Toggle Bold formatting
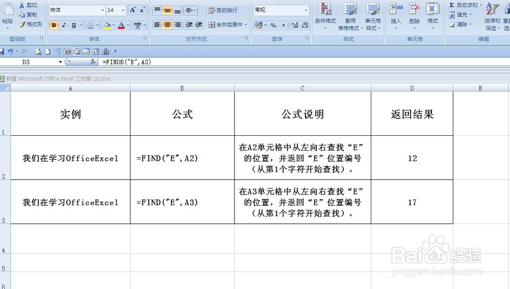This screenshot has width=510, height=289. [x=54, y=25]
